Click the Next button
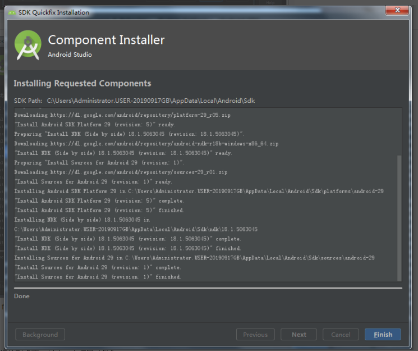The width and height of the screenshot is (418, 351). coord(298,335)
